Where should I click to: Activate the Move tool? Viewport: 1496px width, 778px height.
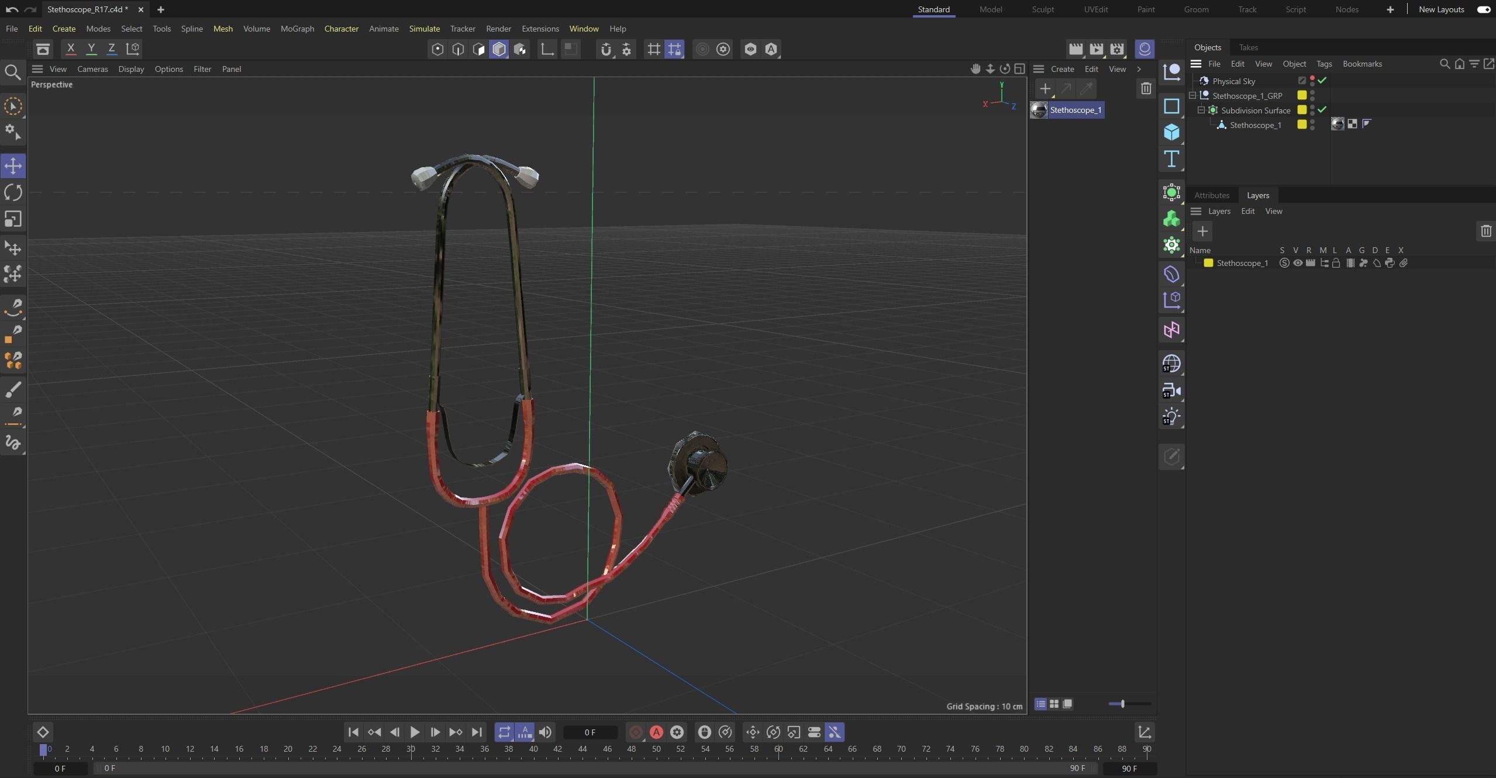(13, 166)
